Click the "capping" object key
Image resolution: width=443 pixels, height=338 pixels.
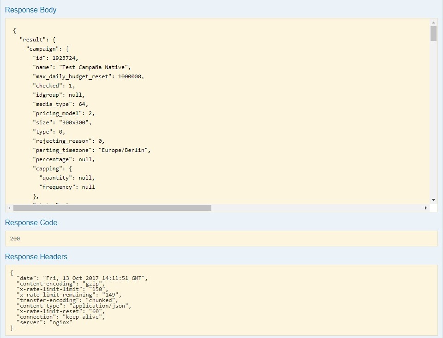pos(46,169)
